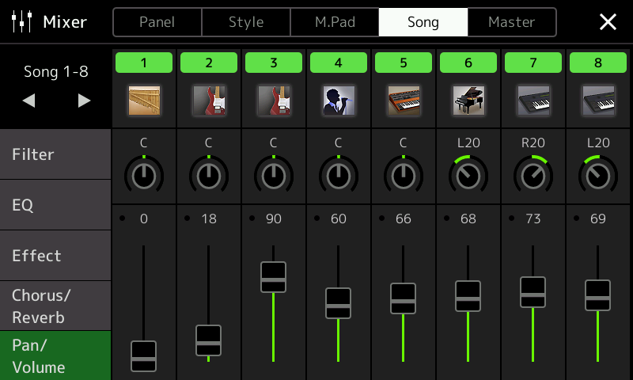Screen dimensions: 633x380
Task: Open the Filter settings page
Action: tap(55, 154)
